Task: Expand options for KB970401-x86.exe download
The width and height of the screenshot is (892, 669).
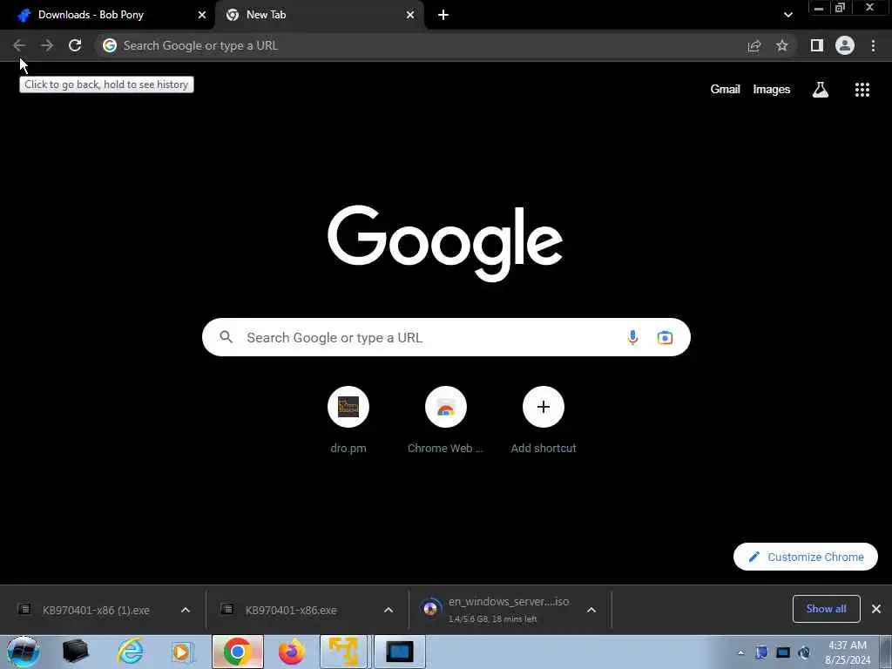Action: coord(389,610)
